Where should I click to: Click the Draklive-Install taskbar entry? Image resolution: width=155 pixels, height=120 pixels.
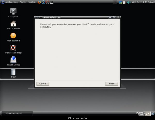[17, 113]
